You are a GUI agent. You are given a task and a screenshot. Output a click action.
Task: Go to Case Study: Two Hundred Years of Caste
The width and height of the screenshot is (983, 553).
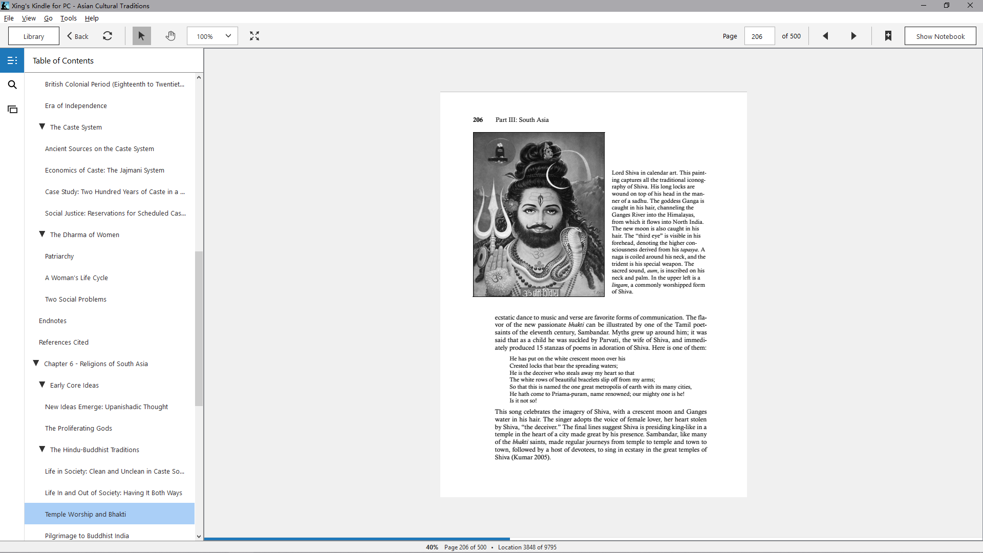coord(115,192)
